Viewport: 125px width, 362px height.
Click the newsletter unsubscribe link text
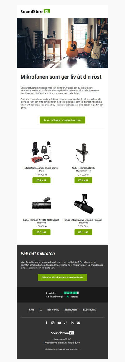pos(62,349)
